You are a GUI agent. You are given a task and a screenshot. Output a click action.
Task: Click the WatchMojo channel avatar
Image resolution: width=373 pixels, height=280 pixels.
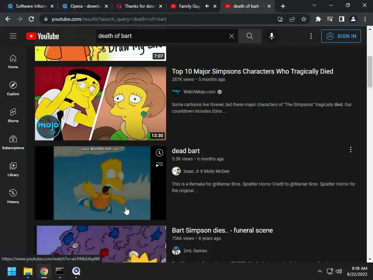point(176,92)
